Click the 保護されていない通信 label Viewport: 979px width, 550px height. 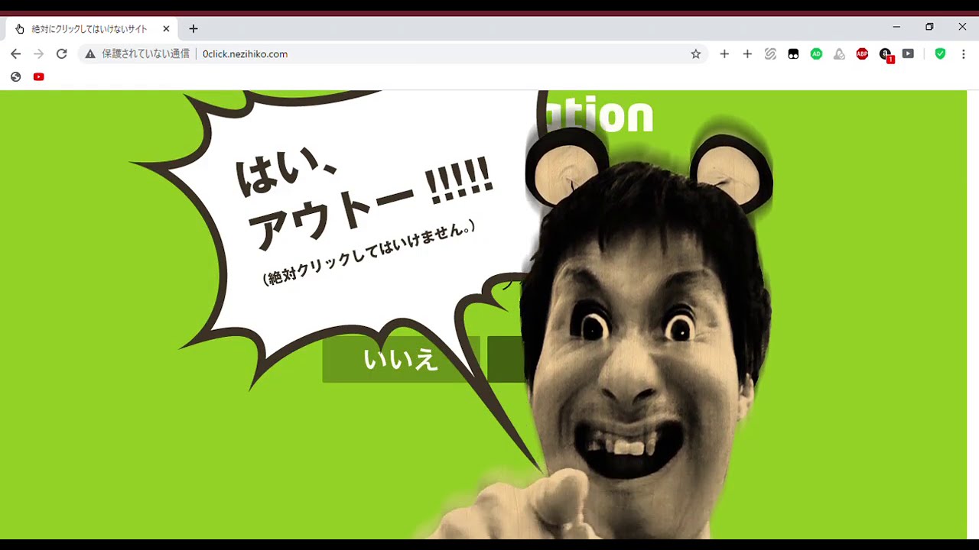145,54
